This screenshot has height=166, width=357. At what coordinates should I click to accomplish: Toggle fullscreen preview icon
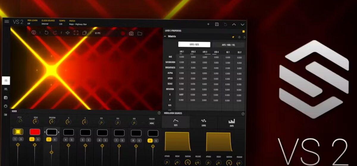[76, 33]
